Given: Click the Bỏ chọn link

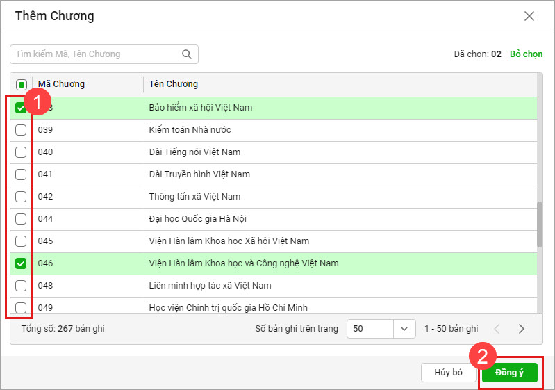Looking at the screenshot, I should 526,54.
